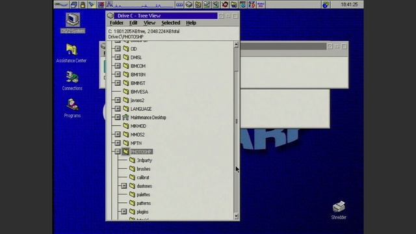Click the brushes folder icon
The width and height of the screenshot is (416, 234).
pos(132,168)
